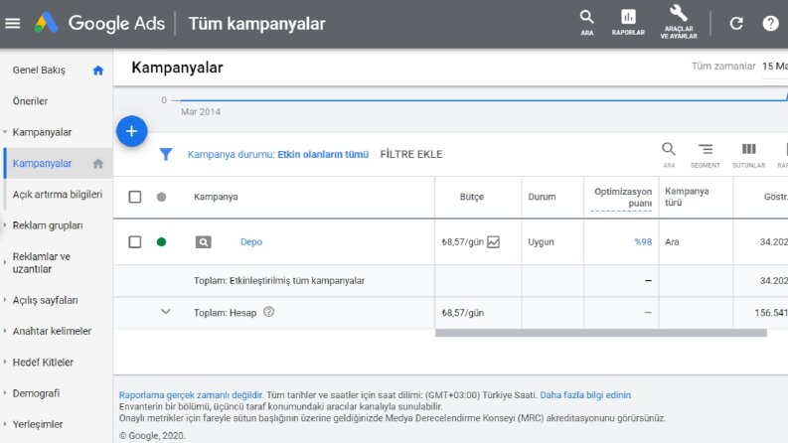The image size is (788, 443).
Task: Sort by Bütçe column header
Action: [x=471, y=197]
